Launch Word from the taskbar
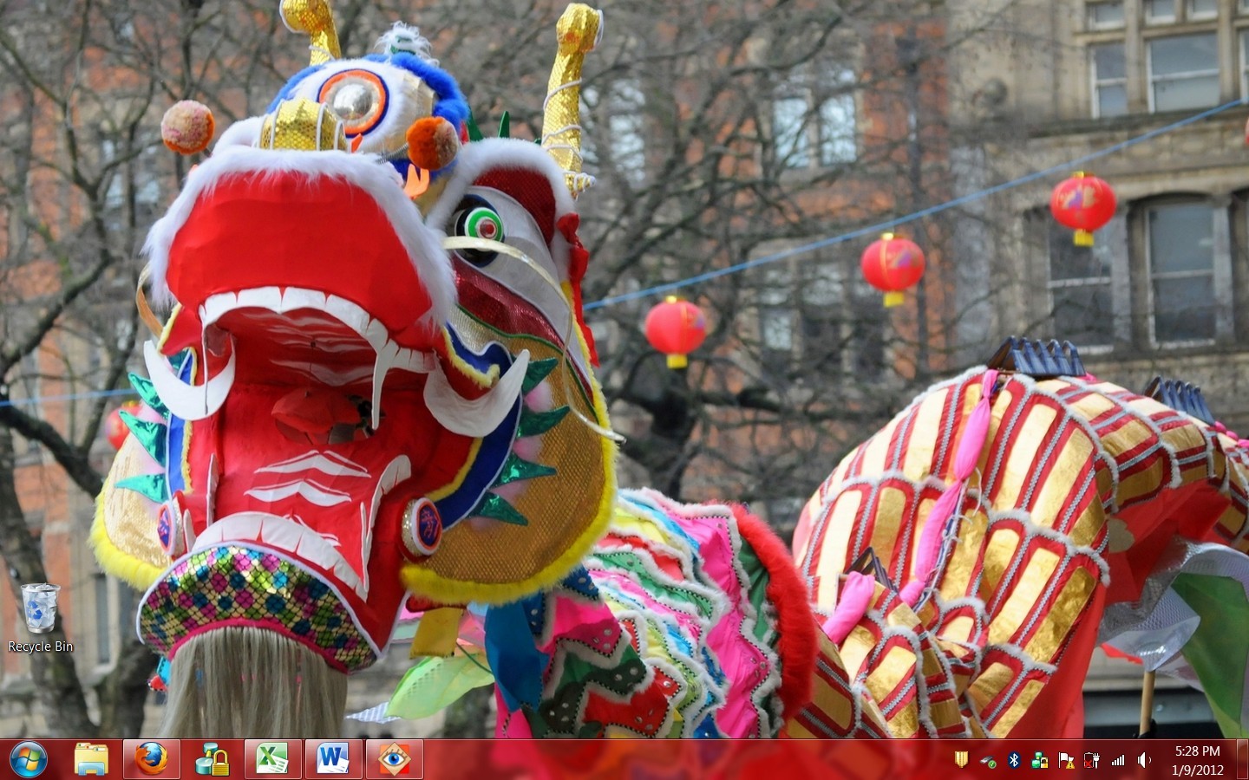This screenshot has width=1249, height=780. [x=334, y=760]
